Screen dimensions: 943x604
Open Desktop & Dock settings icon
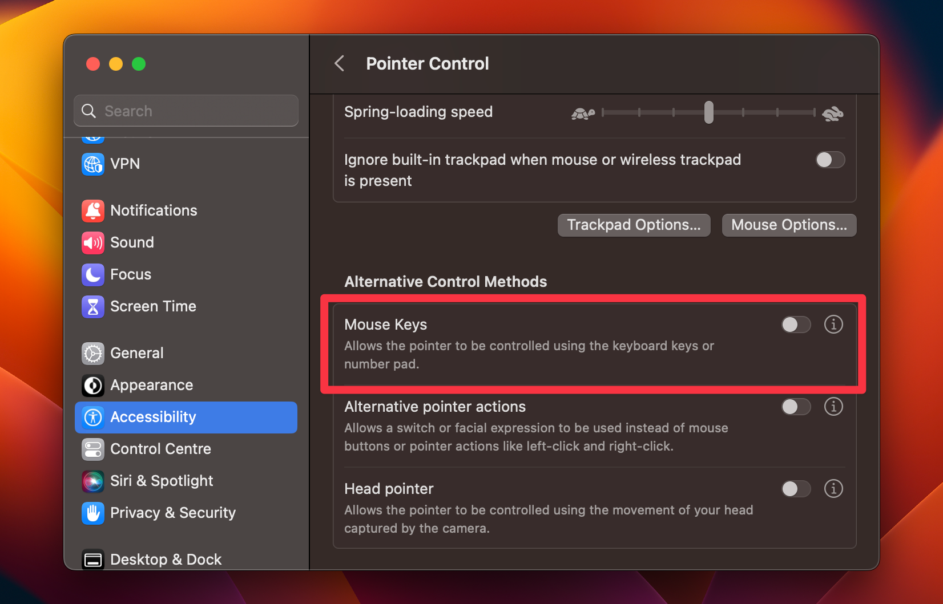click(93, 559)
